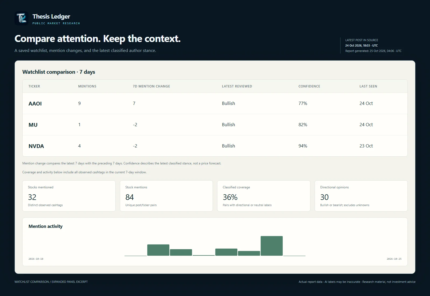This screenshot has width=430, height=296.
Task: Click the Thesis Ledger brand name
Action: tap(51, 16)
